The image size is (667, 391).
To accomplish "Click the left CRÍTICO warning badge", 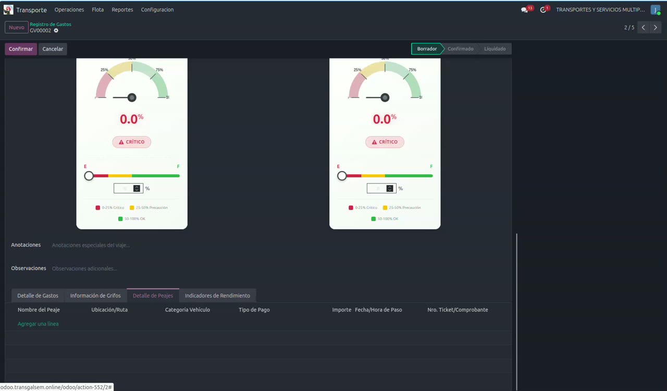I will pos(132,142).
